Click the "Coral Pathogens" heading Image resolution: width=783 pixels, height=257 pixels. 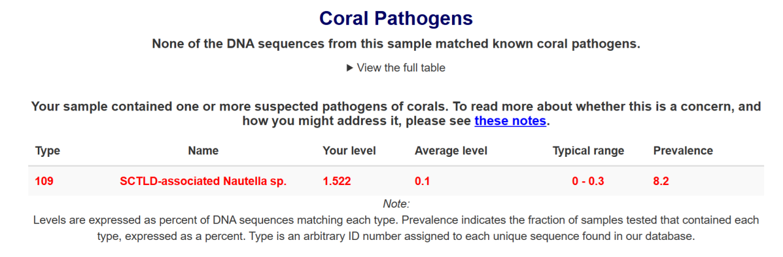(x=396, y=18)
